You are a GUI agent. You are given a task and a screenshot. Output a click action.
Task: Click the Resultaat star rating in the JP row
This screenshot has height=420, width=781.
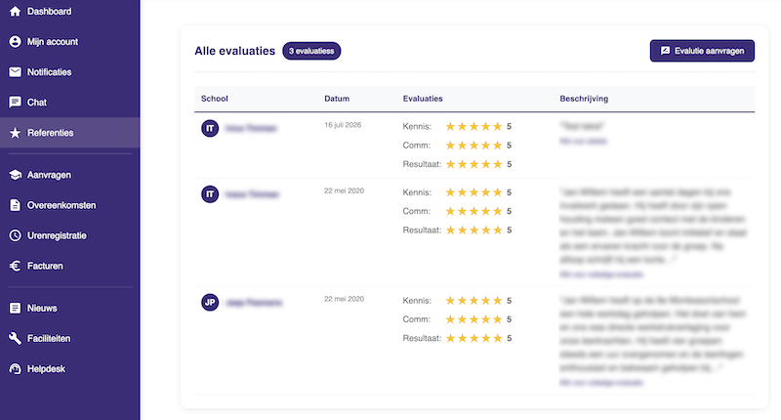coord(473,338)
